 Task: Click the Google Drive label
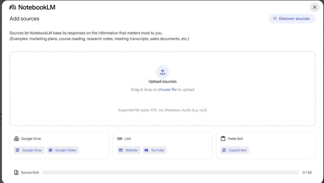(x=31, y=139)
